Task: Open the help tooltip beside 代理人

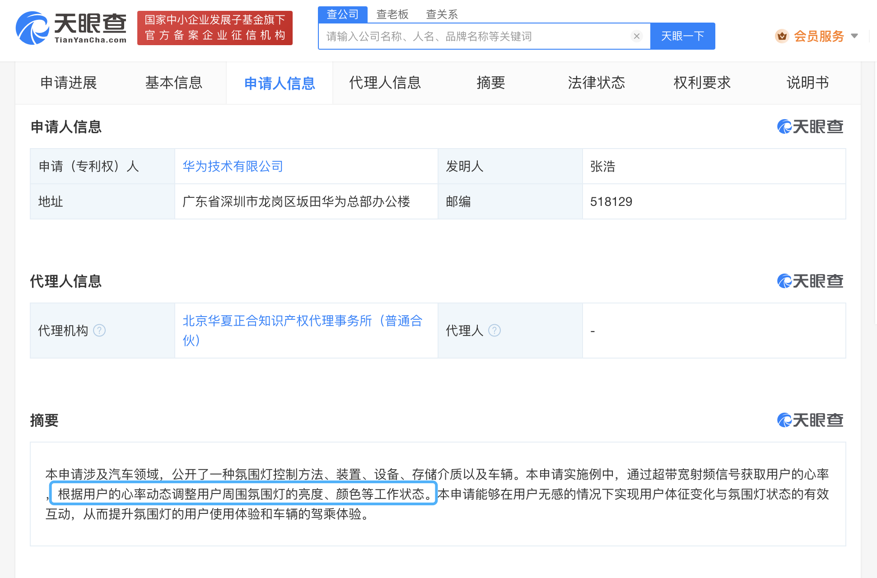Action: [494, 331]
